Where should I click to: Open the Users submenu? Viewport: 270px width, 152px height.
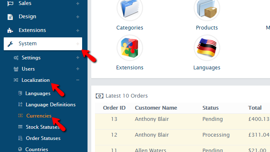point(28,69)
